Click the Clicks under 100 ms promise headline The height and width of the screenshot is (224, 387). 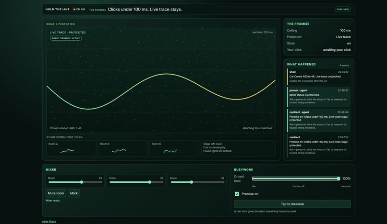click(x=145, y=10)
